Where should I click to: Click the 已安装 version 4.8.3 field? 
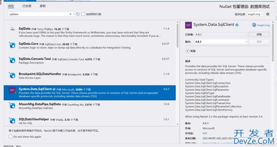click(x=221, y=34)
